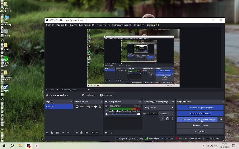
Task: Add a new scene with the plus icon in Сцены
Action: [47, 133]
